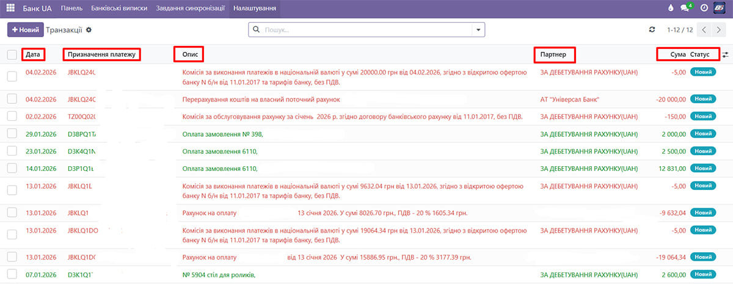Open the Завдання синхронізації menu

click(x=191, y=9)
